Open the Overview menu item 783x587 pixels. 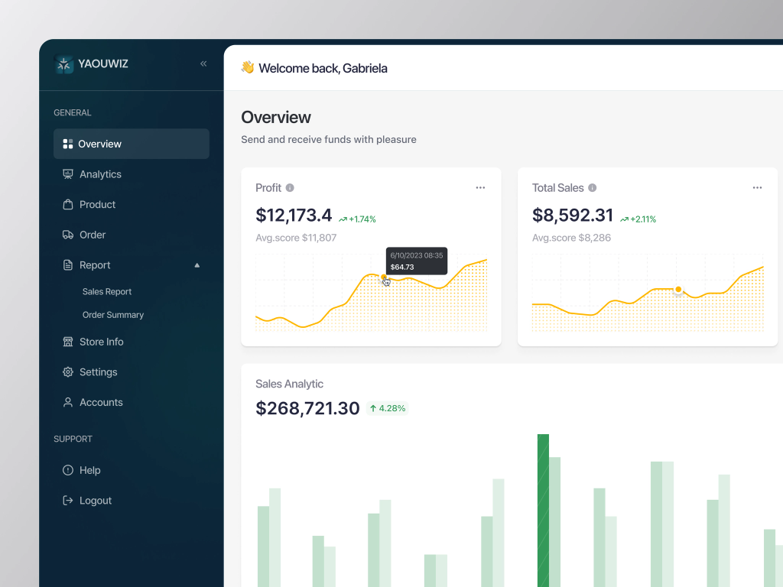[132, 144]
